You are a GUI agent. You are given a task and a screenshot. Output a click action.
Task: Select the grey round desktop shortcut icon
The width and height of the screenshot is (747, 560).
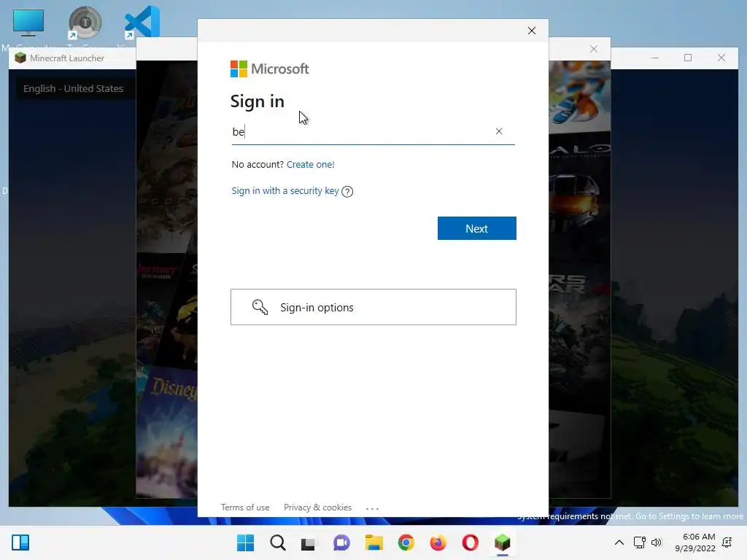pos(85,23)
